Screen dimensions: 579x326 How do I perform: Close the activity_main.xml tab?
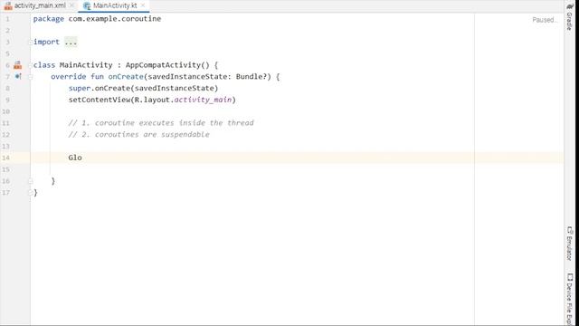(x=71, y=5)
